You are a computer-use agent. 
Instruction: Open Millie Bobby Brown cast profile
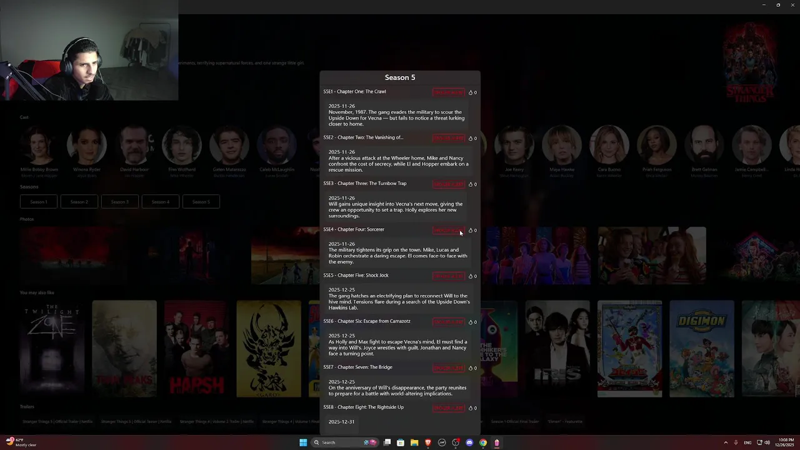pos(39,146)
